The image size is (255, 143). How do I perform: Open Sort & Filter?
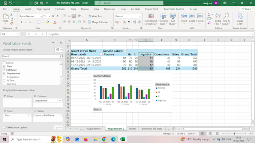pos(218,19)
